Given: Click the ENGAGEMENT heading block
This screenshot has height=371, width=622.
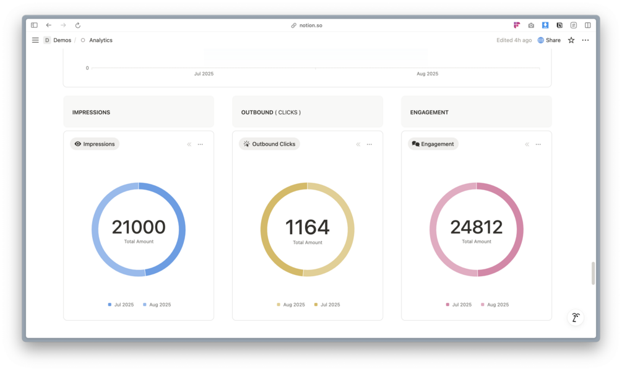Looking at the screenshot, I should click(x=477, y=112).
